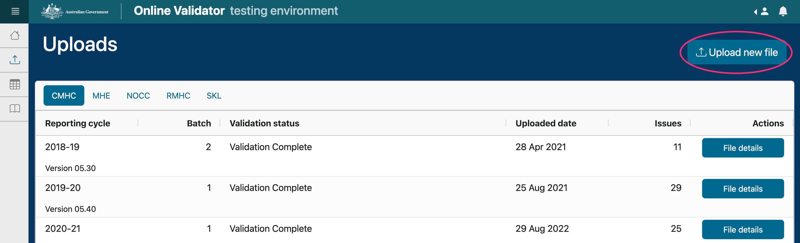
Task: Sort by Reporting cycle column header
Action: 78,123
